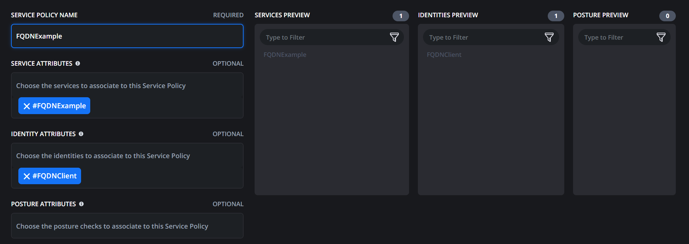Click the #FQDNExample tag label
Image resolution: width=689 pixels, height=244 pixels.
pyautogui.click(x=59, y=106)
